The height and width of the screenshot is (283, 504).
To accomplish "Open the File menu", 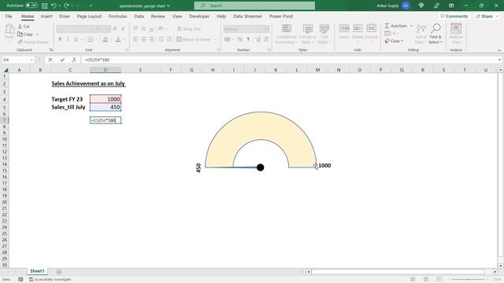I will tap(9, 16).
